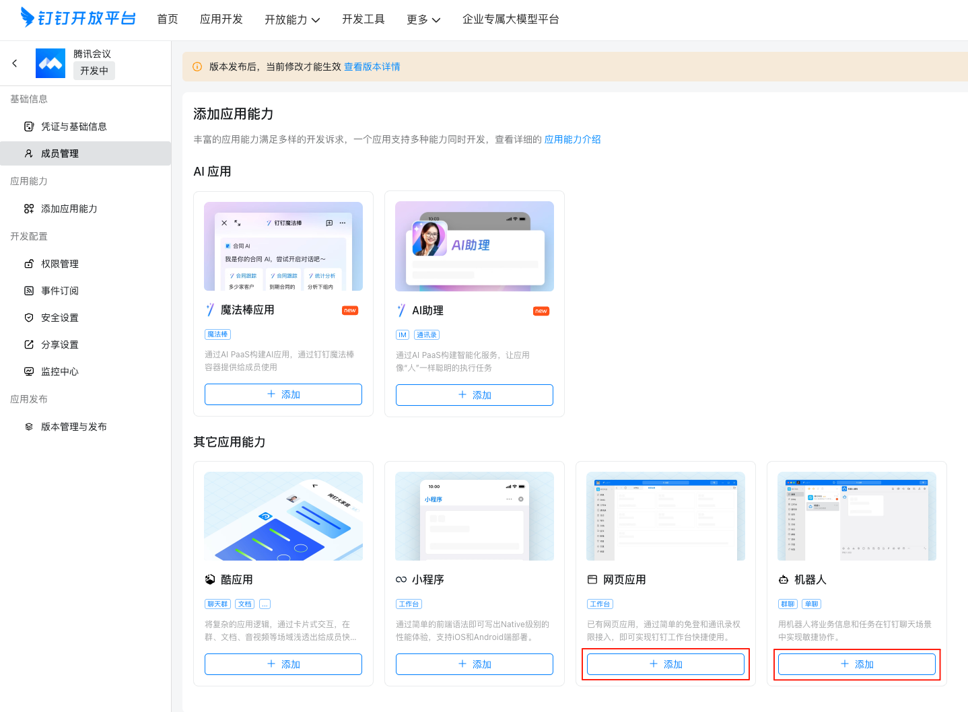Click the 分享设置 share icon
The image size is (968, 712).
click(x=29, y=345)
